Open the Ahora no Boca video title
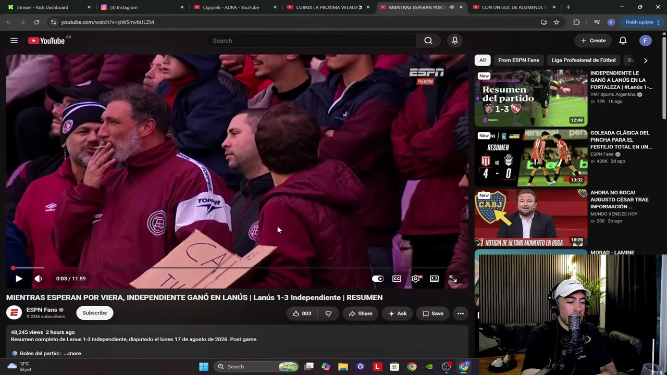Image resolution: width=667 pixels, height=375 pixels. [620, 199]
